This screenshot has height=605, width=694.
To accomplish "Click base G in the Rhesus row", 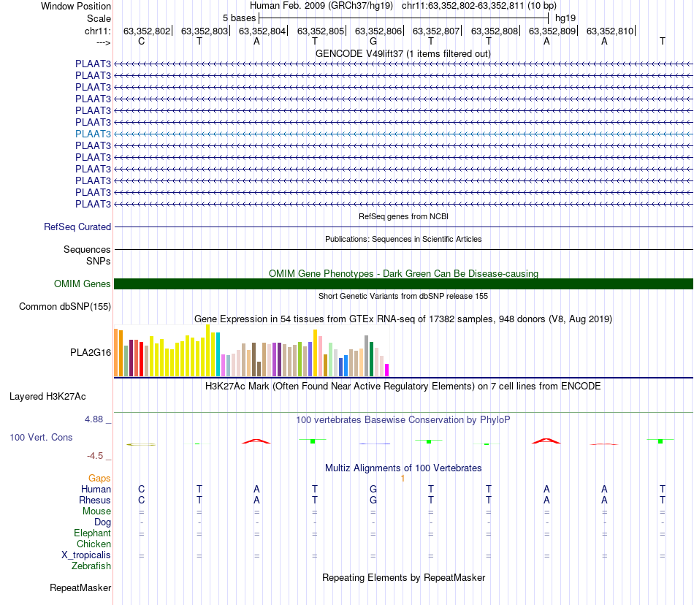I will click(x=373, y=500).
